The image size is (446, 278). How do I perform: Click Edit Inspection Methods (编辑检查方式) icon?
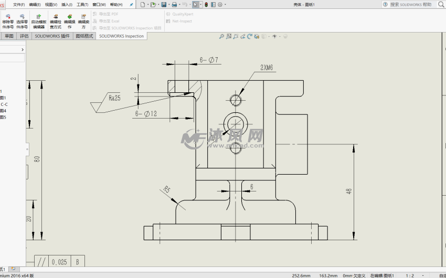[55, 21]
